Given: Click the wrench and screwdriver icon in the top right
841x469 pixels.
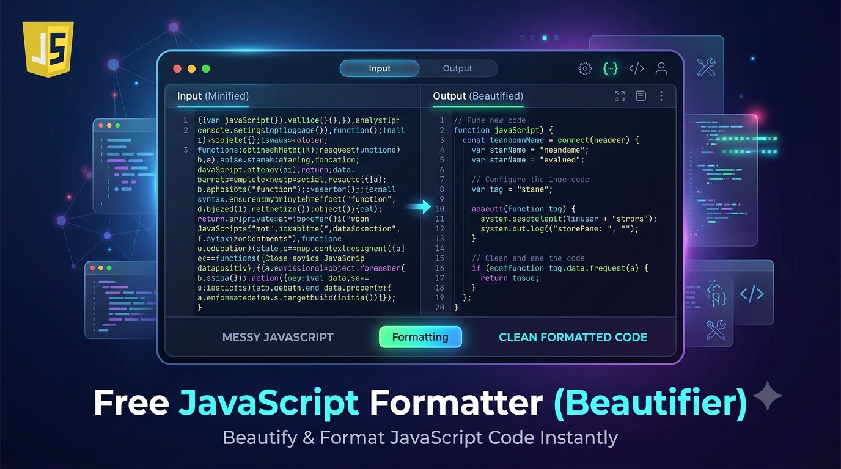Looking at the screenshot, I should tap(706, 67).
